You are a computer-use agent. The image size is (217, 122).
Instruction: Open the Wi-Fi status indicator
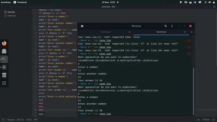tap(205, 2)
